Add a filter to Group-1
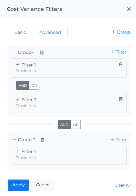136x196 pixels. coord(118,52)
